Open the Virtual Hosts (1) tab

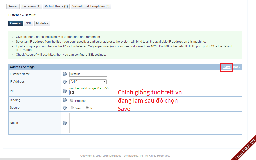pos(56,6)
